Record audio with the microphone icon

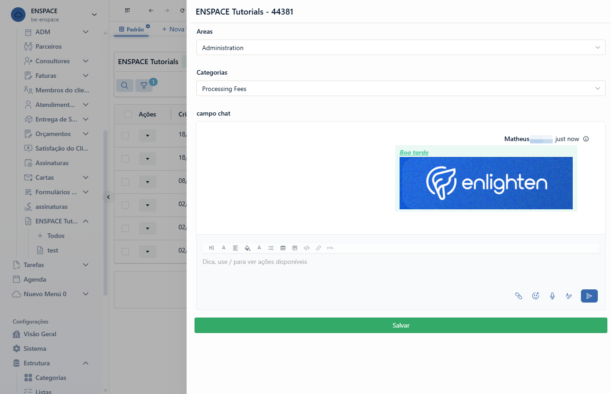[552, 296]
